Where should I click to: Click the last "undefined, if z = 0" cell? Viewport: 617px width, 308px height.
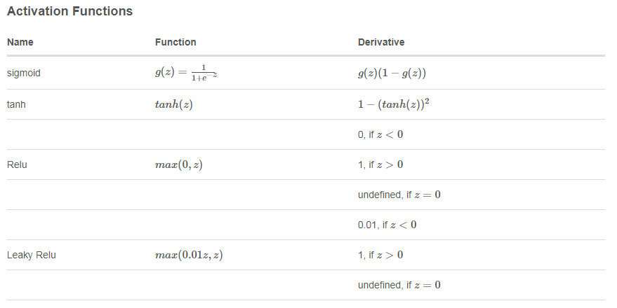(399, 285)
